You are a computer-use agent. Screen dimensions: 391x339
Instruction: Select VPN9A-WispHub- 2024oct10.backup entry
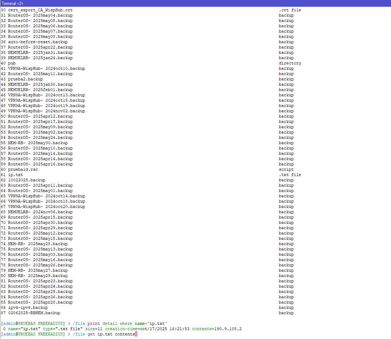tap(46, 68)
